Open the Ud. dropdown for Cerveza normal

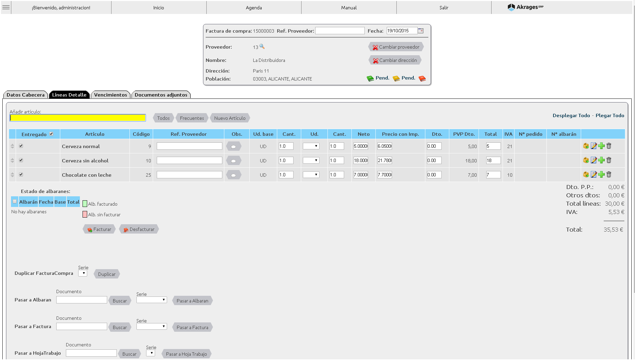coord(311,146)
